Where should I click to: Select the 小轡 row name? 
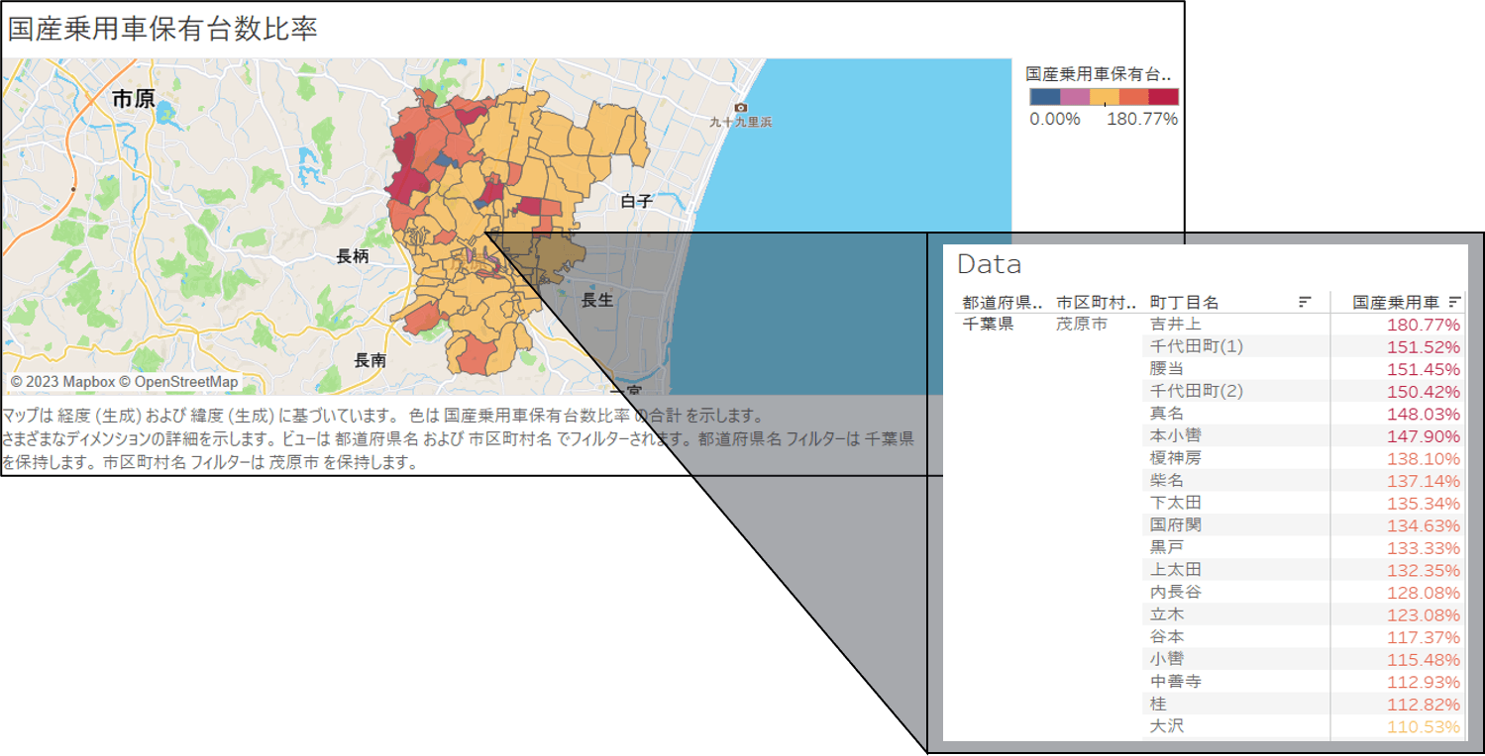click(1166, 659)
